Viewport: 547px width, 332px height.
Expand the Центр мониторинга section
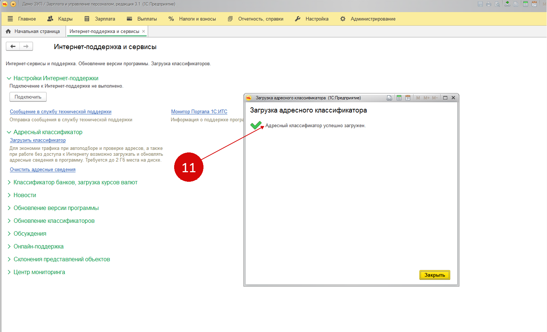click(9, 272)
